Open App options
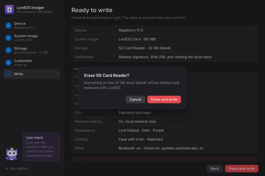265x176 pixels. click(x=17, y=168)
